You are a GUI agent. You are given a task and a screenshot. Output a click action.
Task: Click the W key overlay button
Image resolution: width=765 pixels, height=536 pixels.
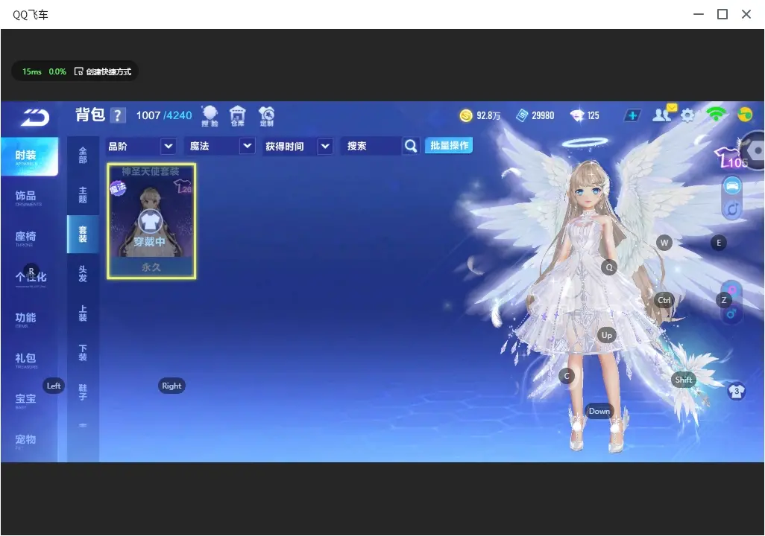click(664, 243)
